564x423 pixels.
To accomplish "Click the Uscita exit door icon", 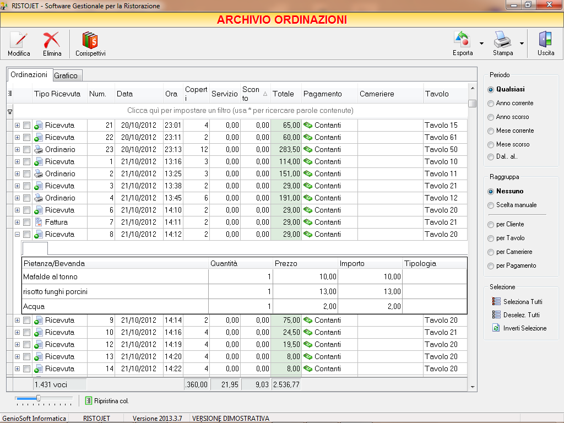I will click(x=545, y=39).
